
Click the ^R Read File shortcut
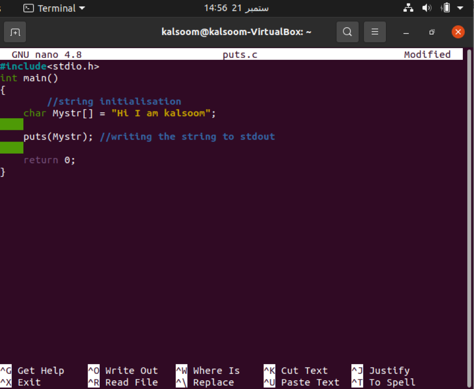[123, 382]
